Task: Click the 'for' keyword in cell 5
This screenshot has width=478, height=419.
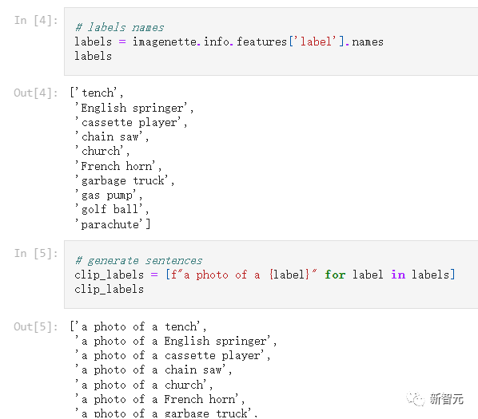Action: [335, 275]
